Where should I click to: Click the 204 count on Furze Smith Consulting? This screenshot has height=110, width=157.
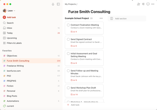[58, 61]
